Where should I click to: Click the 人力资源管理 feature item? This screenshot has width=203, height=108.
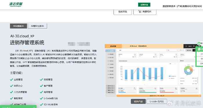(19, 92)
